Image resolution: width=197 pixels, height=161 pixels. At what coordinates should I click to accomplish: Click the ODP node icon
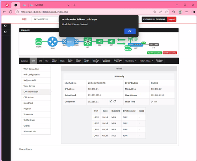[111, 41]
